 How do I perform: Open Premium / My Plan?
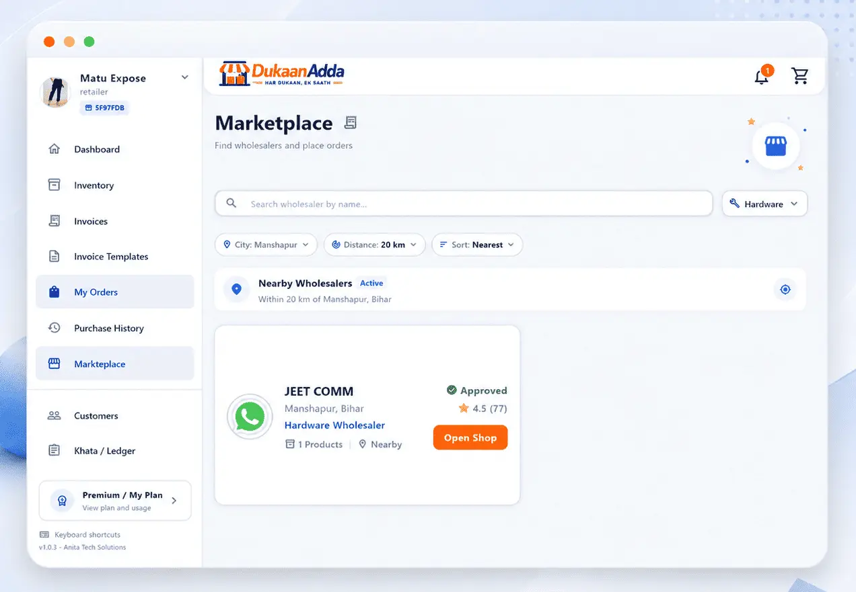tap(115, 501)
